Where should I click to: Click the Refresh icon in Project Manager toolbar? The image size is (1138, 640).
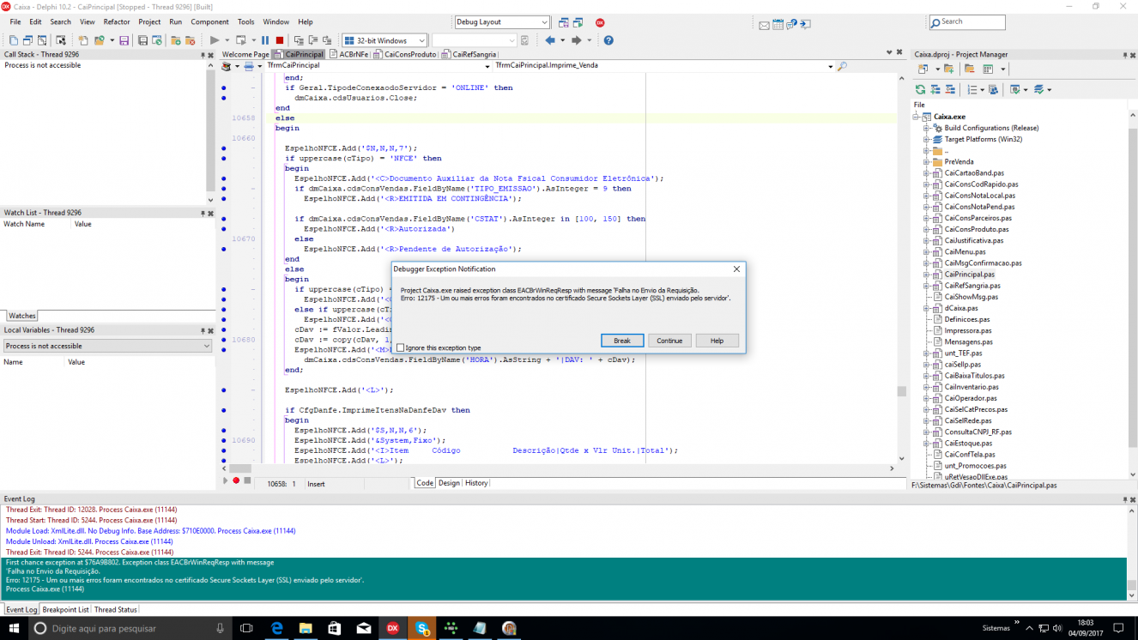coord(921,89)
